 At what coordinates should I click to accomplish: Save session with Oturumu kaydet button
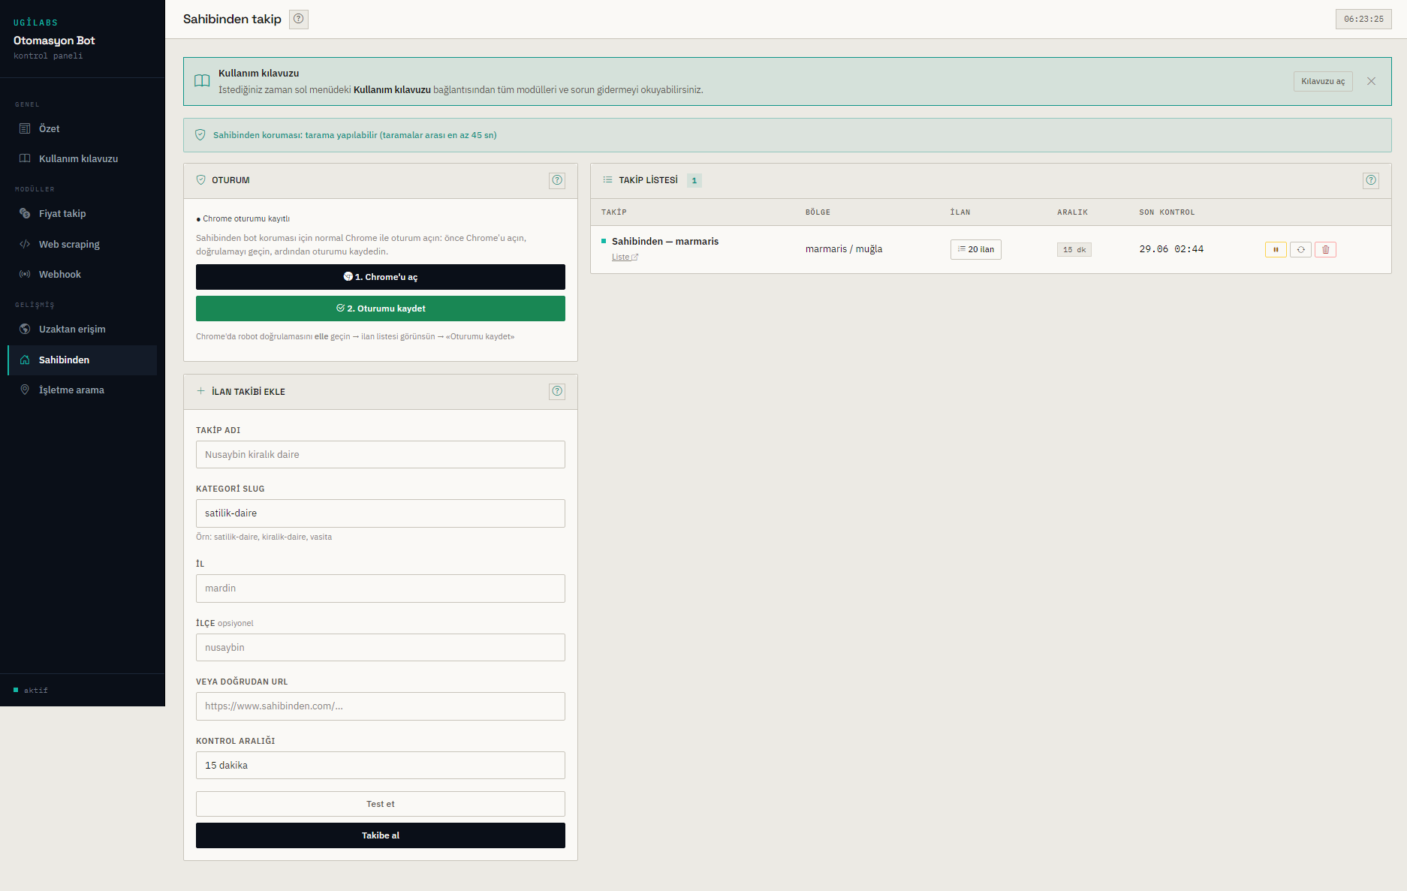click(381, 309)
